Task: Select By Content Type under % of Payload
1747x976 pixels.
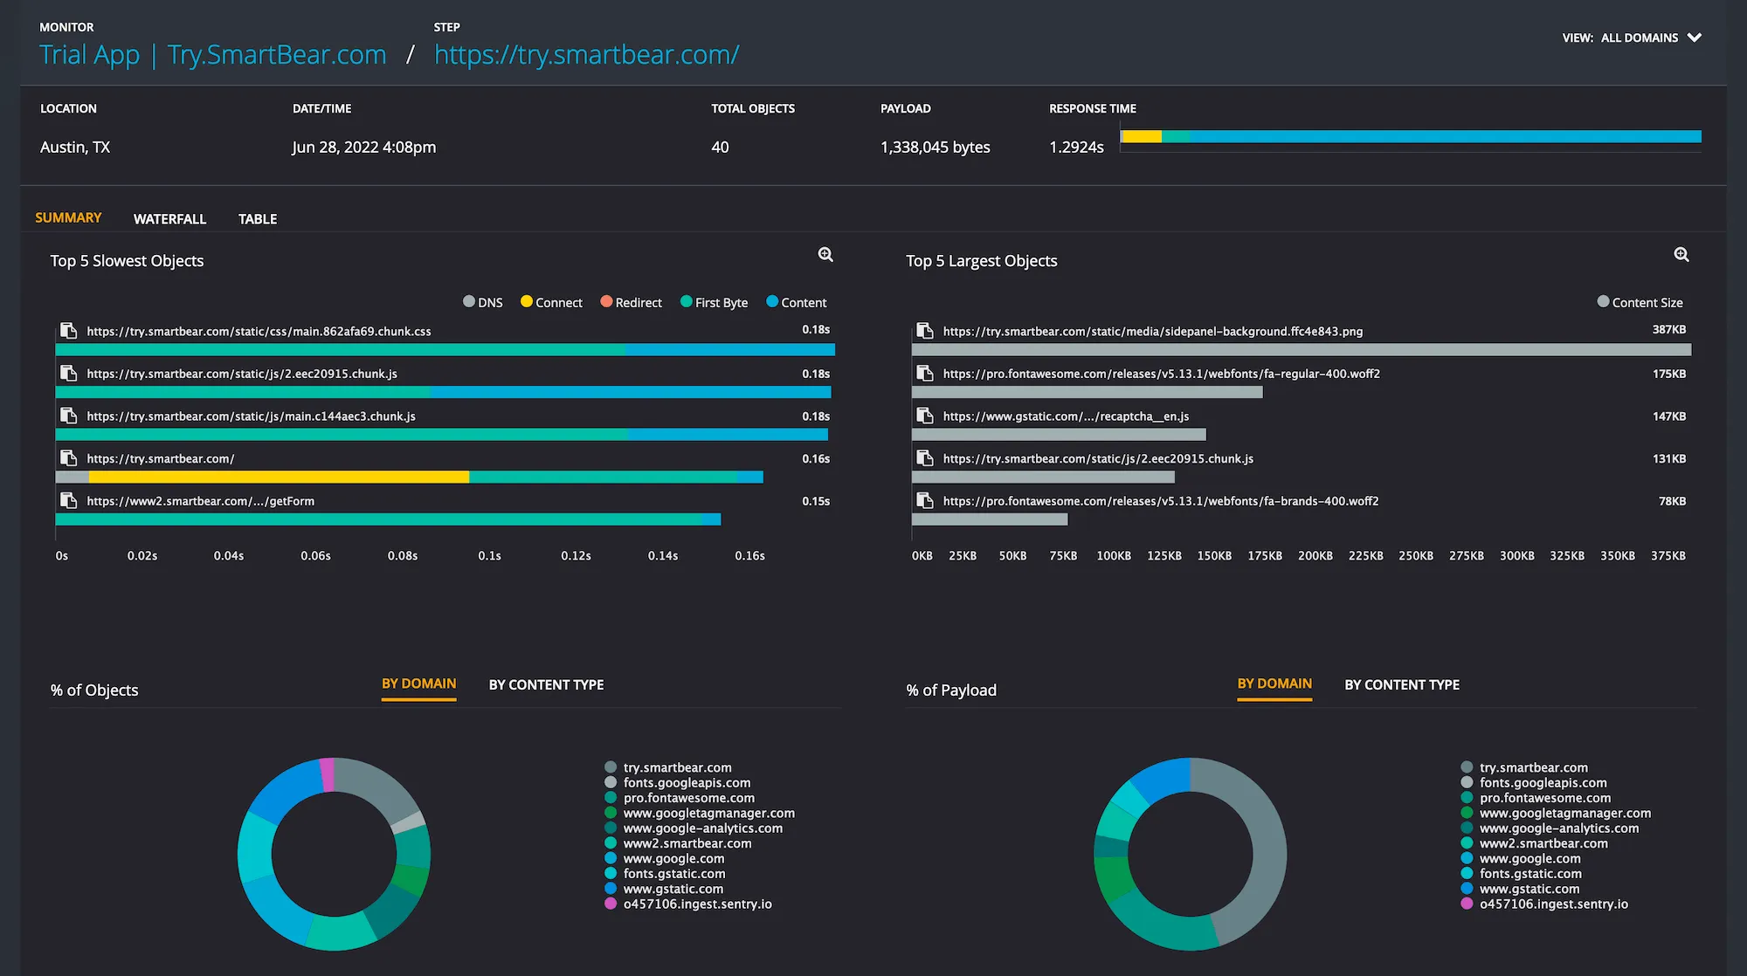Action: 1402,684
